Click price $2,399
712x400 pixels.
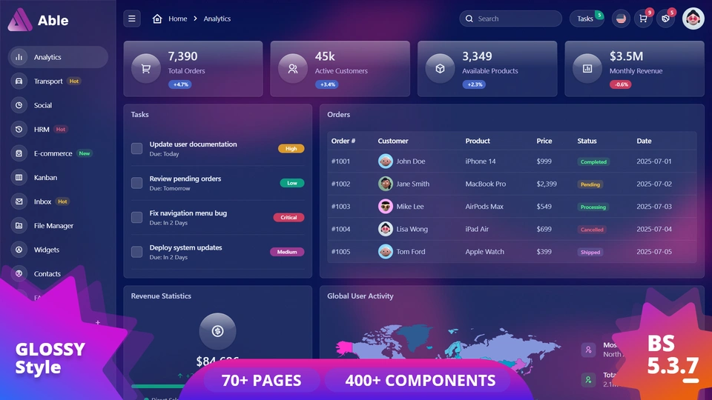(547, 184)
